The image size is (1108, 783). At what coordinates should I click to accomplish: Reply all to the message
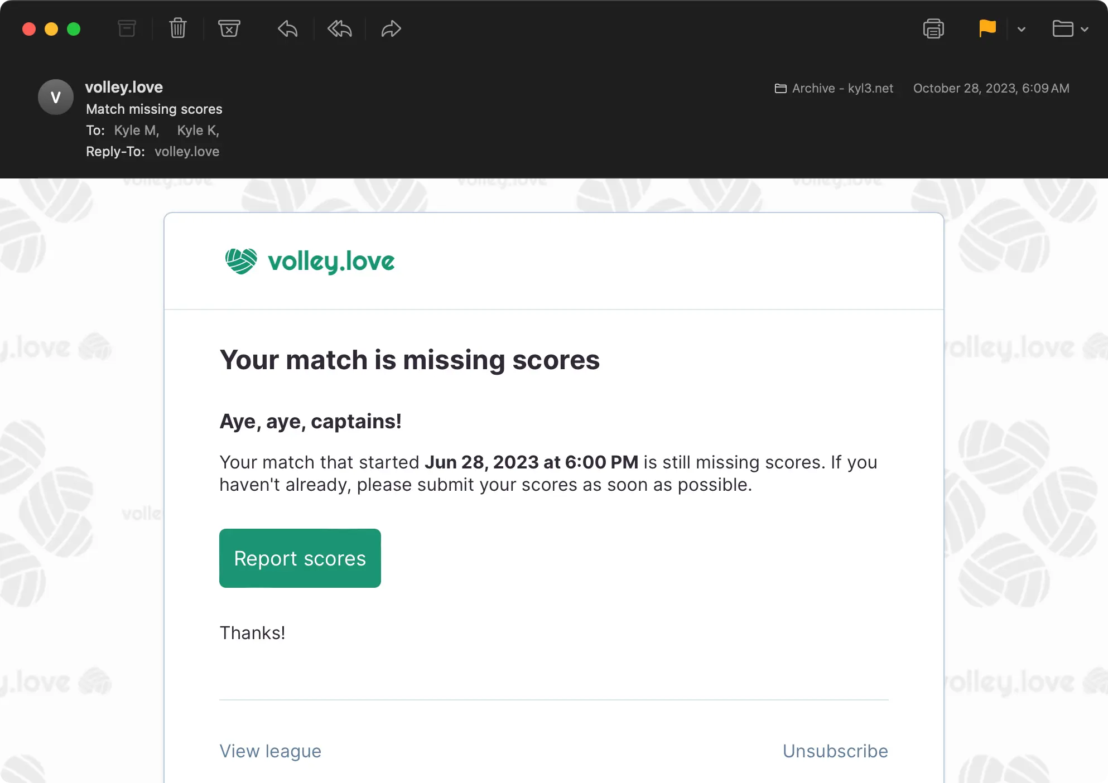tap(339, 28)
